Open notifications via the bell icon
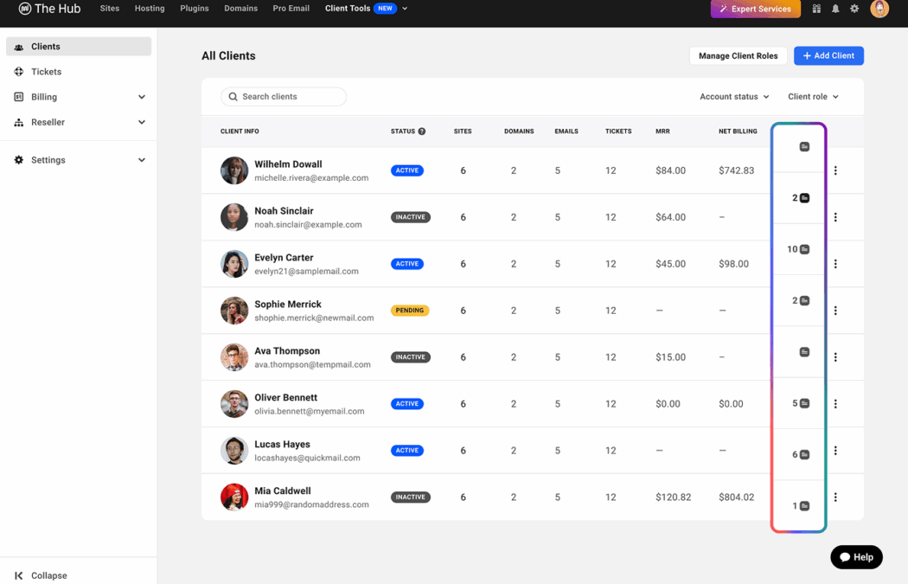 tap(834, 9)
